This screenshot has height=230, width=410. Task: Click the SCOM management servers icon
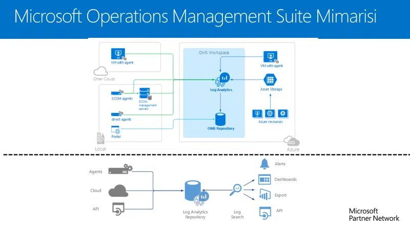coord(146,94)
